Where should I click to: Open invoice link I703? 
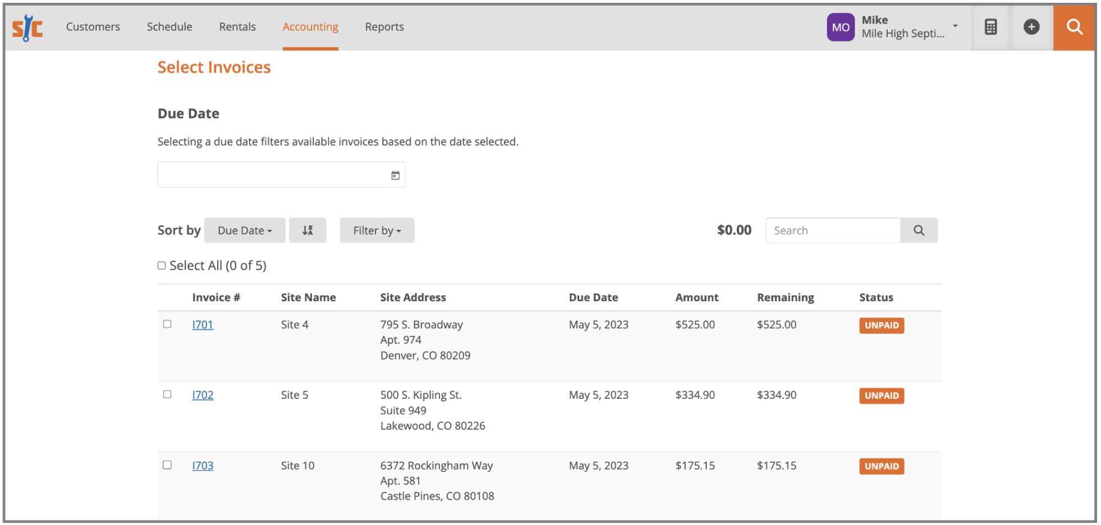(x=203, y=466)
